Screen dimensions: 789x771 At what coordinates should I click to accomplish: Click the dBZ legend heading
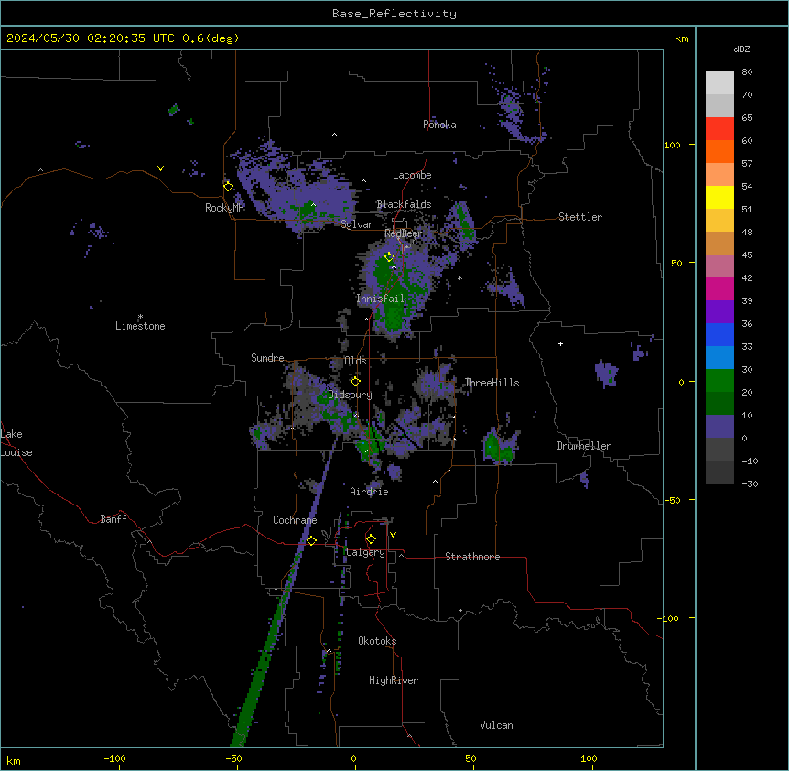741,49
